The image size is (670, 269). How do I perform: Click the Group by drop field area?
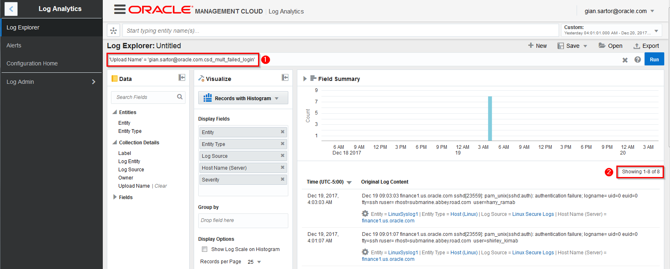(243, 220)
